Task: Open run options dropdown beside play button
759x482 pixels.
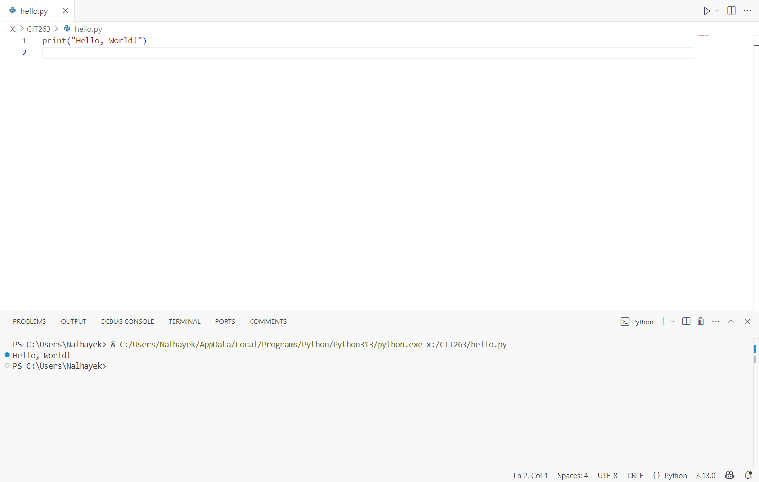Action: coord(717,11)
